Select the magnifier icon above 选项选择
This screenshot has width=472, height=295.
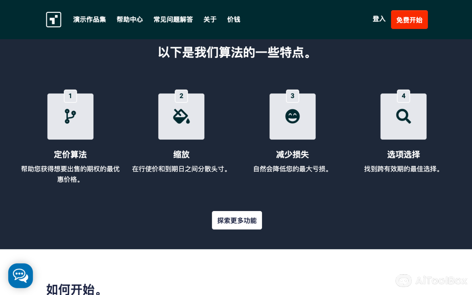click(403, 116)
